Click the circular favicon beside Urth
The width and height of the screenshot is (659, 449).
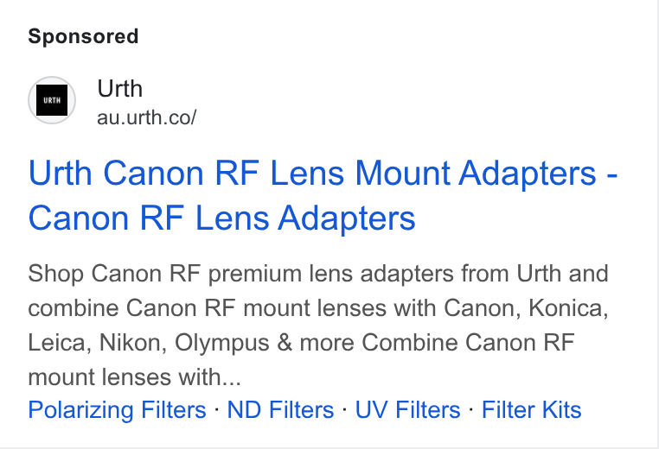click(52, 100)
